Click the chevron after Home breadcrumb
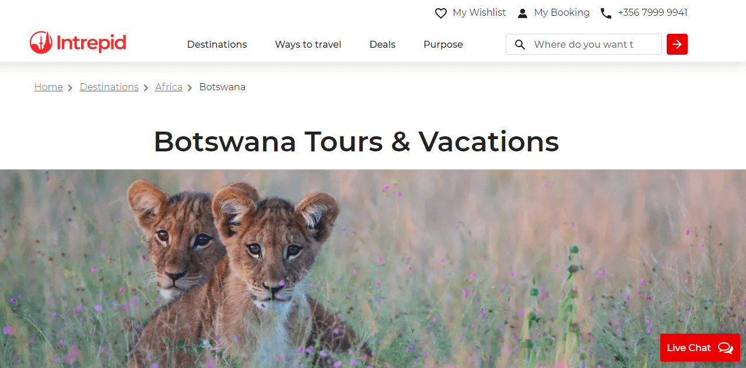 click(x=70, y=87)
